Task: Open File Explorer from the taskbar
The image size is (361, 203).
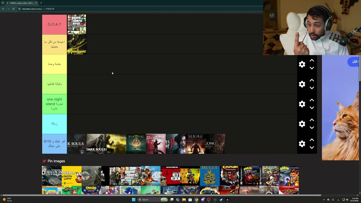Action: [184, 200]
